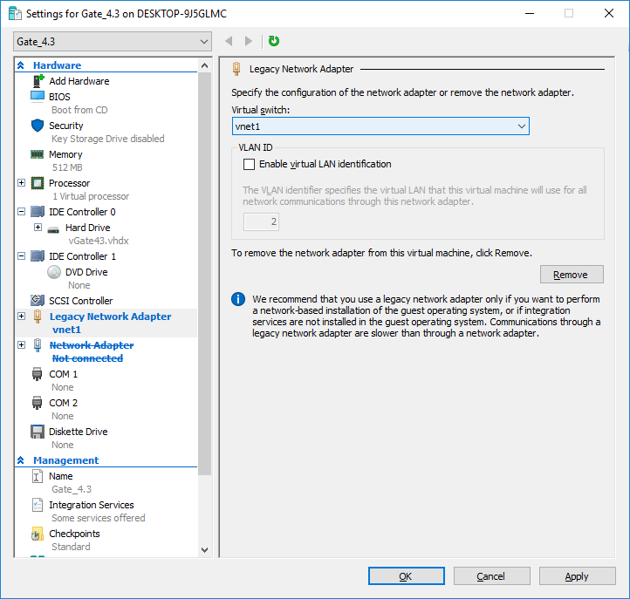Viewport: 630px width, 599px height.
Task: Open Integration Services settings
Action: pos(92,505)
